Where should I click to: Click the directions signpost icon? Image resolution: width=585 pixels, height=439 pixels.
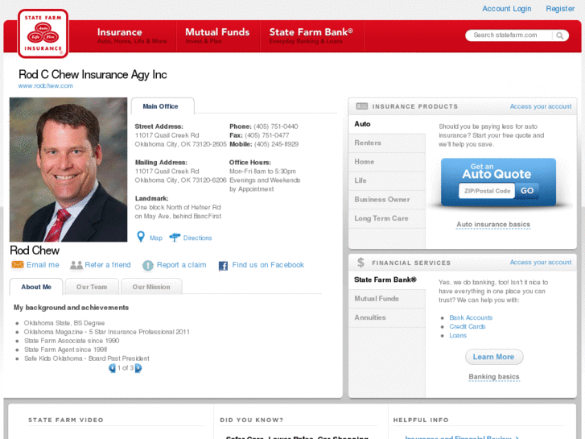click(175, 238)
